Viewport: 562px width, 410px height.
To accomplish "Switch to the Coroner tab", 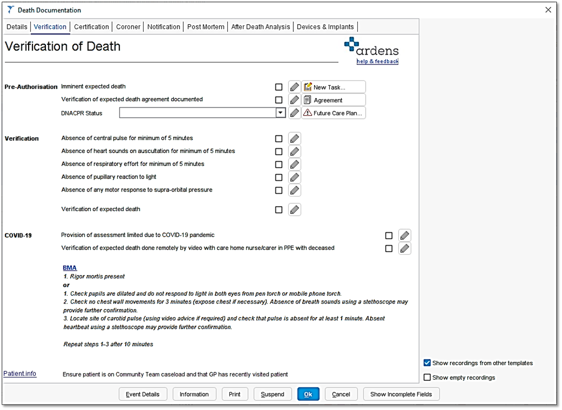I will click(128, 26).
